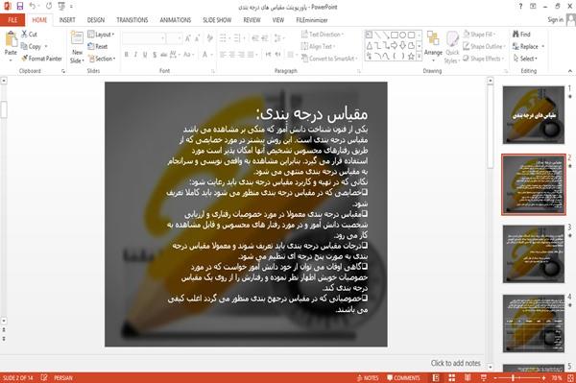Toggle Underline formatting
This screenshot has width=576, height=383.
click(x=145, y=55)
